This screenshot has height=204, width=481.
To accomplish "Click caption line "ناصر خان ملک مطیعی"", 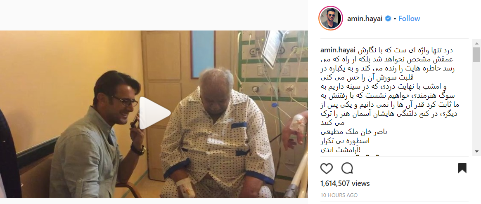I will pyautogui.click(x=354, y=132).
